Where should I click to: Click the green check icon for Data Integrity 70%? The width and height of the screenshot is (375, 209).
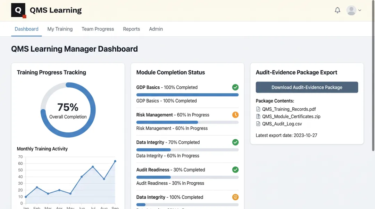[235, 142]
